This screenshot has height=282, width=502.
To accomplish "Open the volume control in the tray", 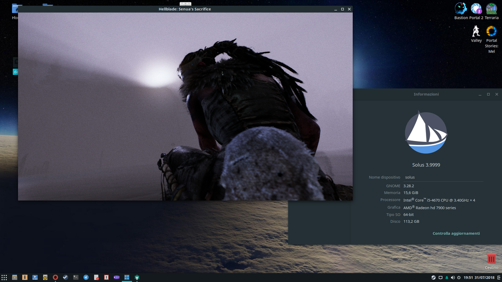I will 453,277.
